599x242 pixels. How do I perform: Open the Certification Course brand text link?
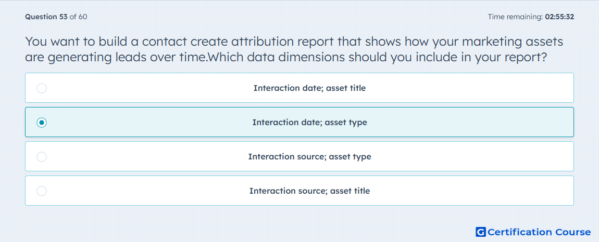click(x=539, y=232)
